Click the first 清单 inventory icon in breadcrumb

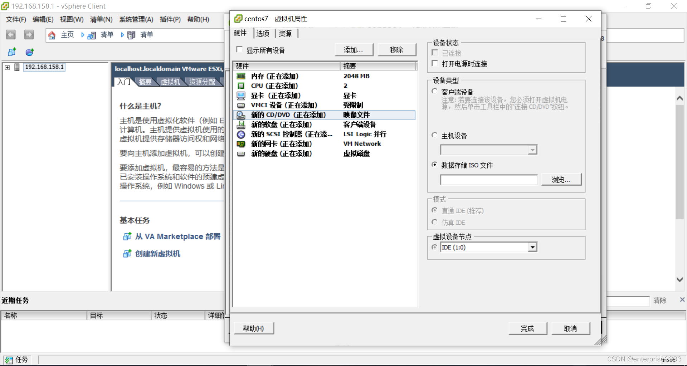click(92, 35)
